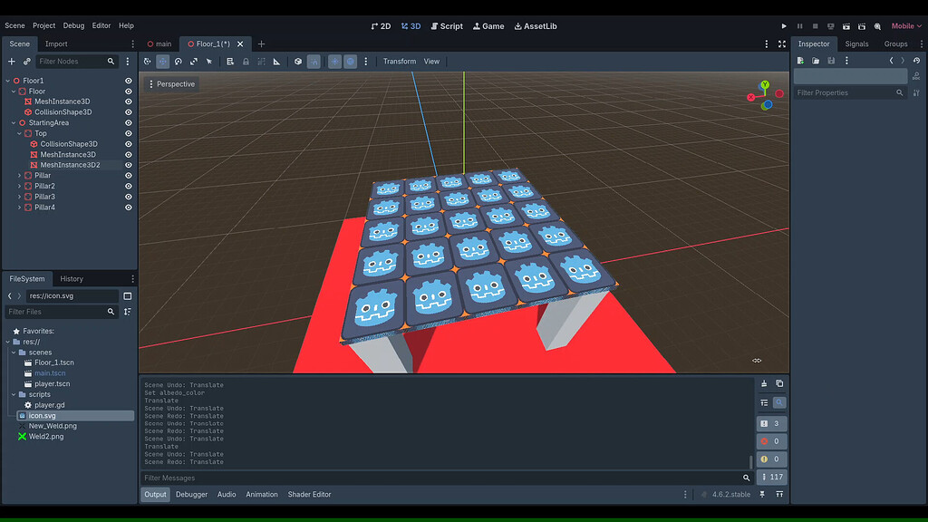The width and height of the screenshot is (928, 522).
Task: Activate the Select mode arrow tool
Action: point(209,62)
